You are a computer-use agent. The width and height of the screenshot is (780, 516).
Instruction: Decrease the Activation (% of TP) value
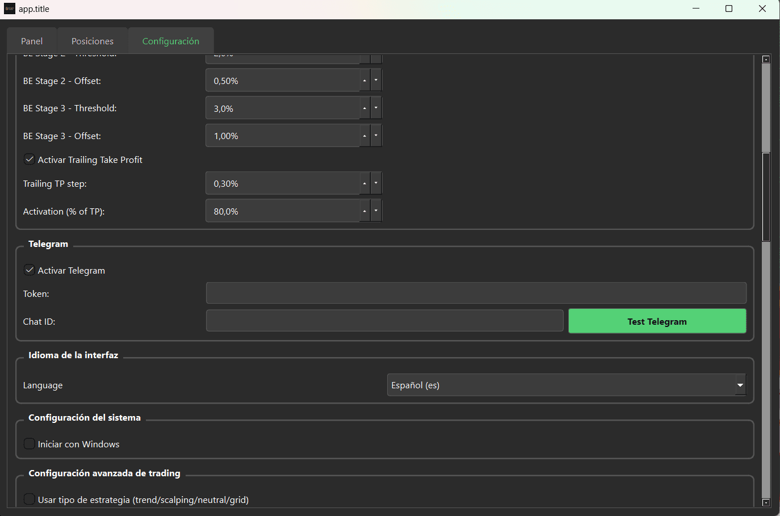[x=376, y=211]
